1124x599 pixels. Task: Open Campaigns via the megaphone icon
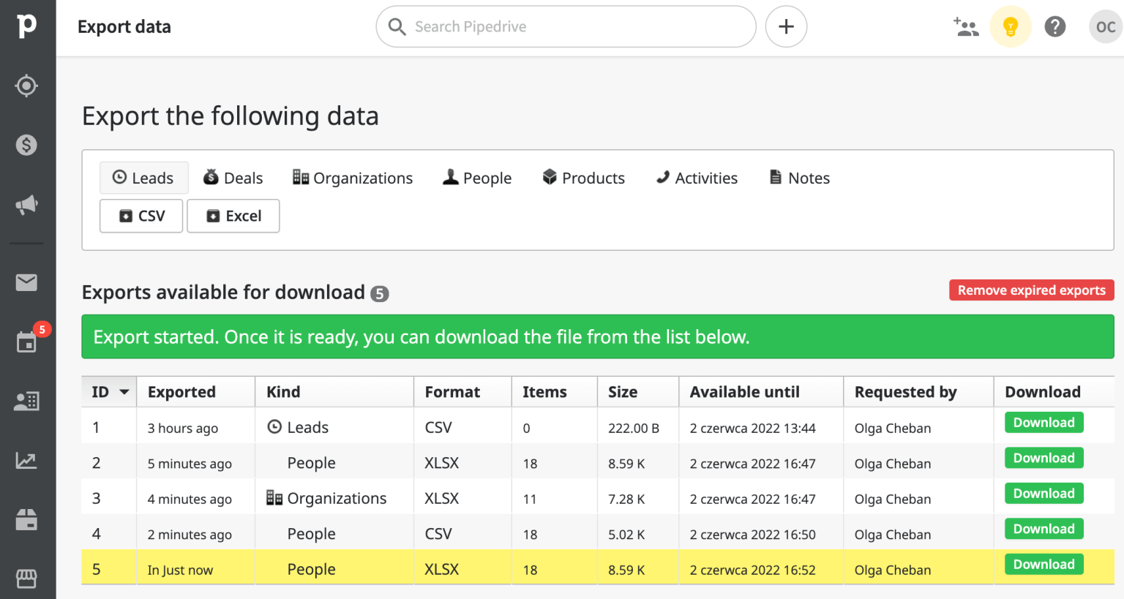(x=26, y=205)
